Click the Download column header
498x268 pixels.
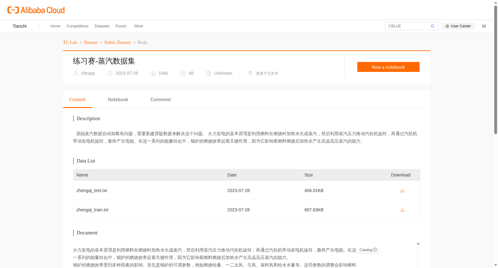tap(401, 175)
